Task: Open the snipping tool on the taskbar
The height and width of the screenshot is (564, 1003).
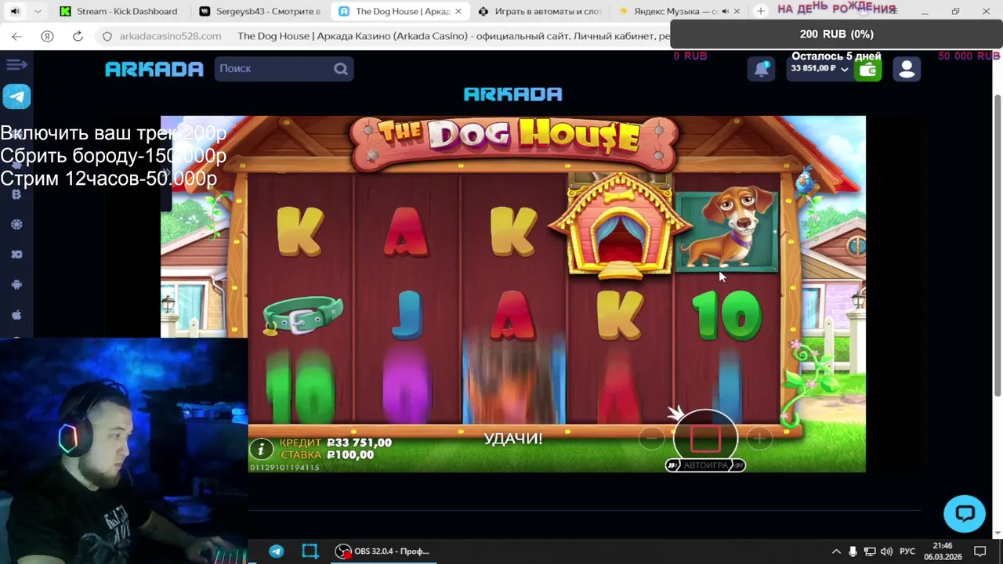Action: [310, 551]
